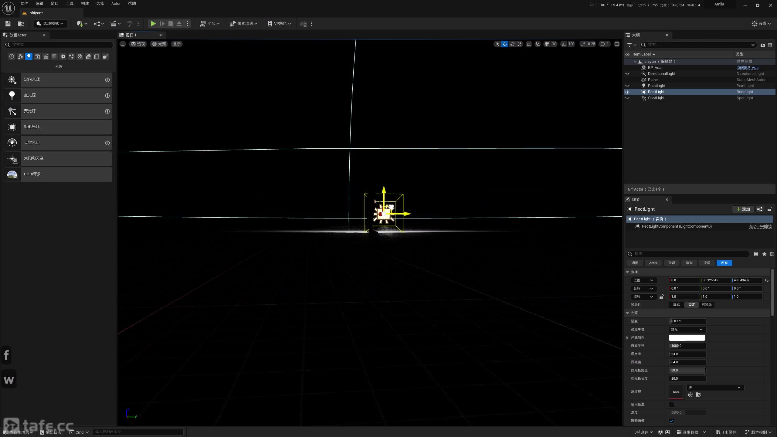Open help for the 定向光源 directional light
This screenshot has height=437, width=777.
[107, 80]
